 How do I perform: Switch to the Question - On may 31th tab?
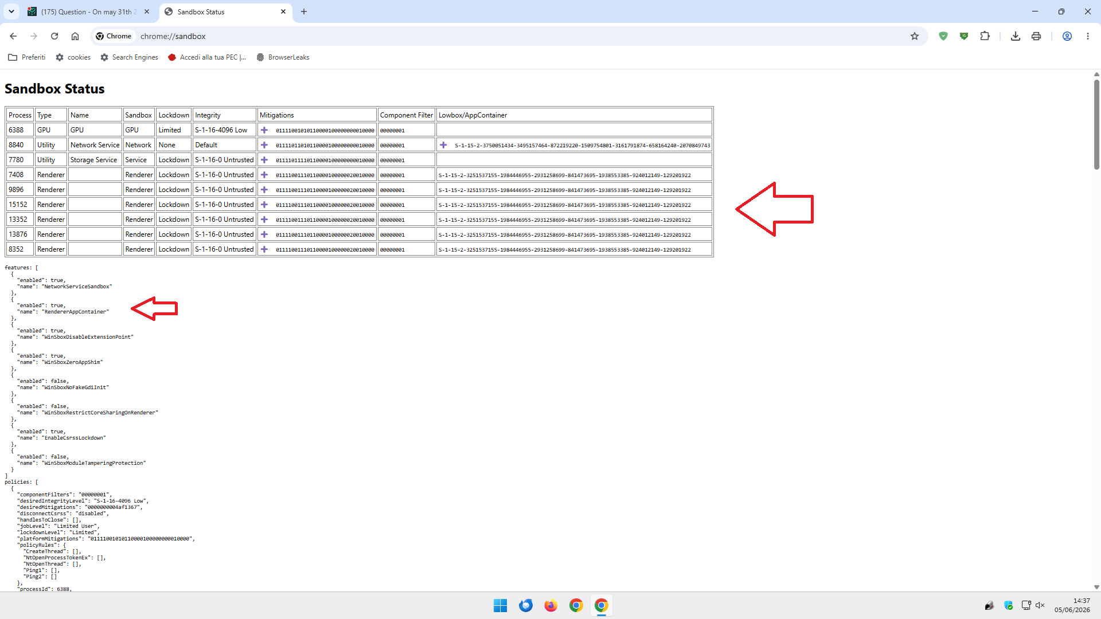coord(89,11)
